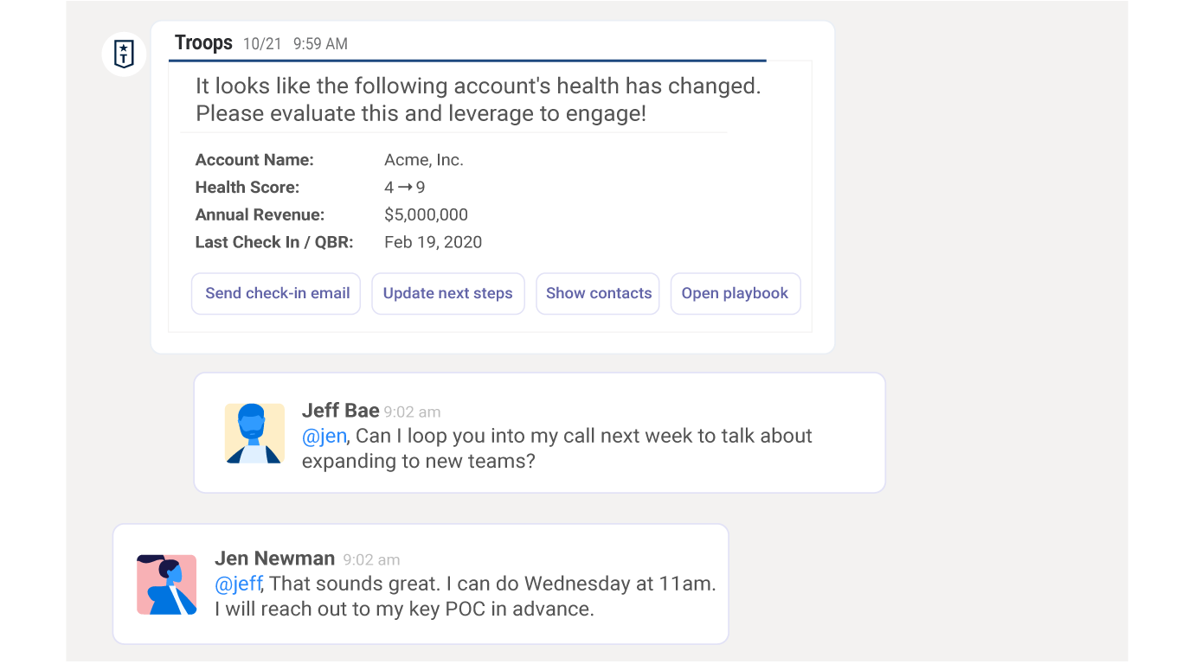This screenshot has width=1182, height=664.
Task: Click the 9:02 am timestamp beside Jen Newman
Action: (371, 560)
